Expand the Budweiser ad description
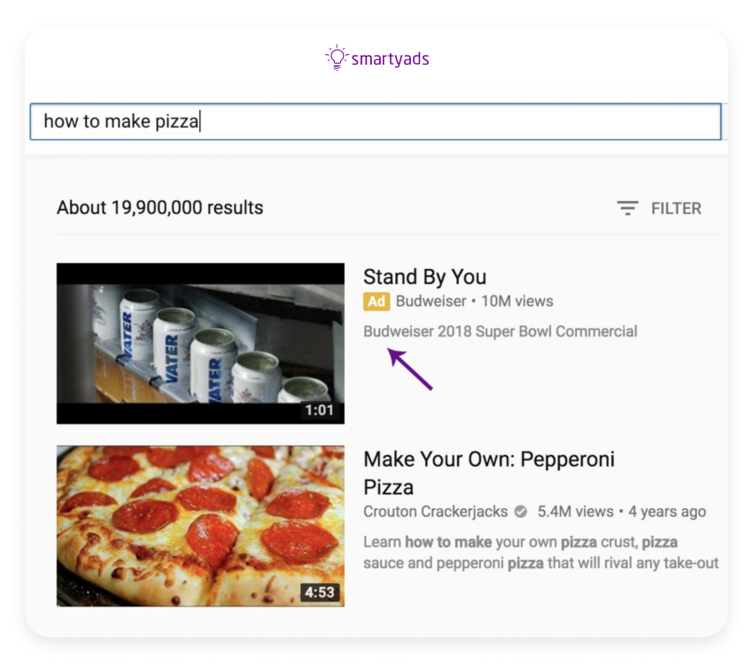753x664 pixels. coord(501,331)
